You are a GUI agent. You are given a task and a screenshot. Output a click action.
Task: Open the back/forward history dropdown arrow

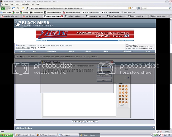(x=10, y=8)
